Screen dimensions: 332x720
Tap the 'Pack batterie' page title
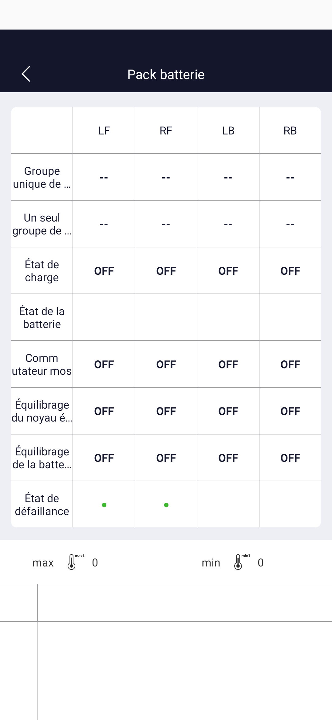[x=166, y=74]
